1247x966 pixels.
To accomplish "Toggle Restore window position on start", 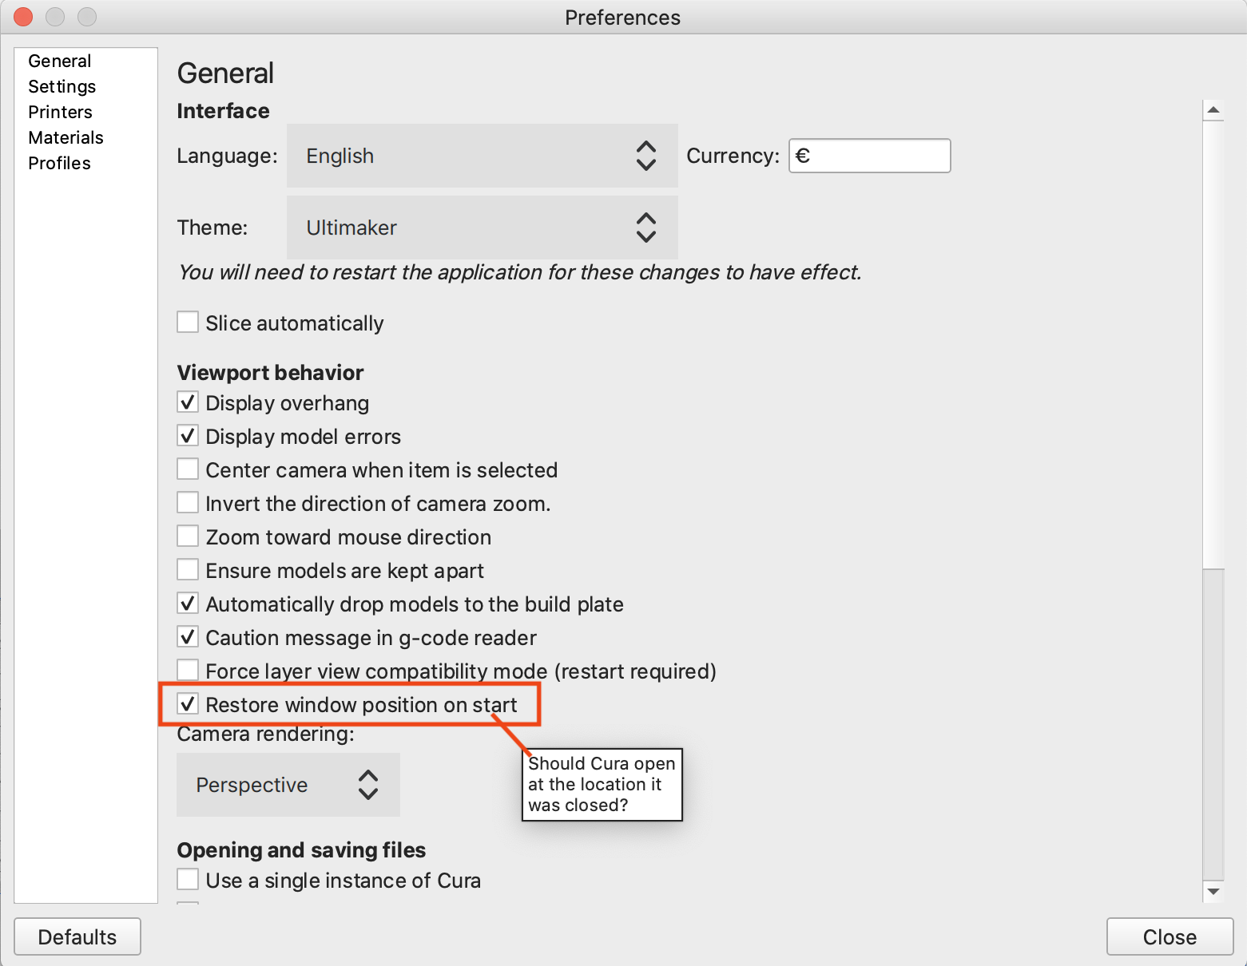I will point(188,704).
